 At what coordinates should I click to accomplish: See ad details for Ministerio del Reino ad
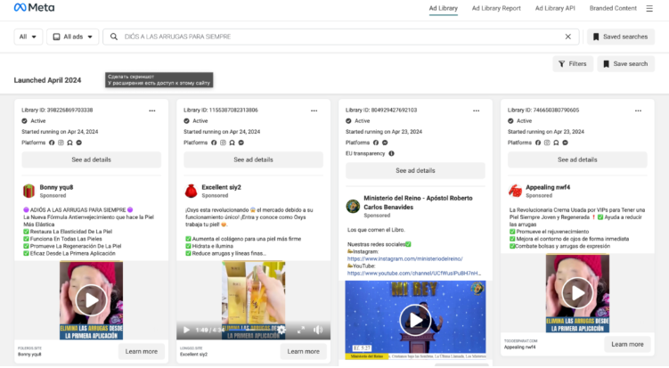coord(415,170)
